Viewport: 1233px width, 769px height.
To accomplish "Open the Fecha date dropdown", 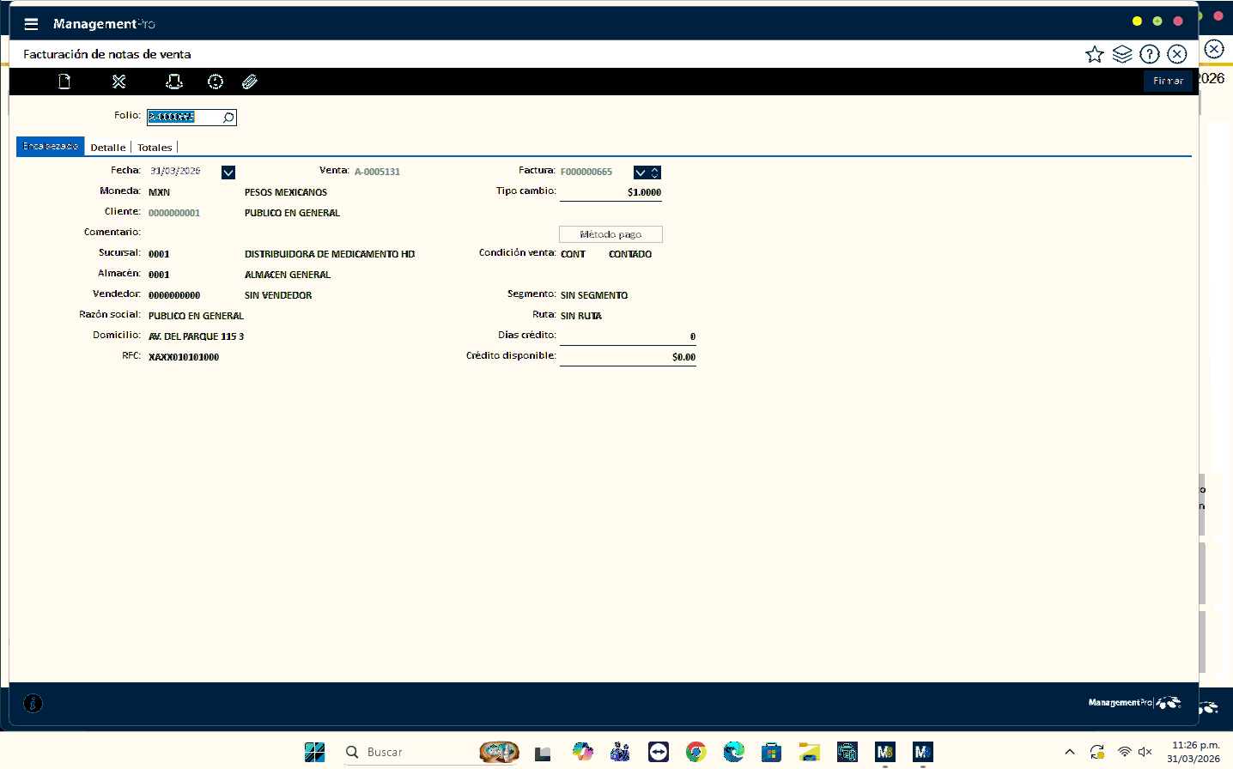I will tap(228, 173).
